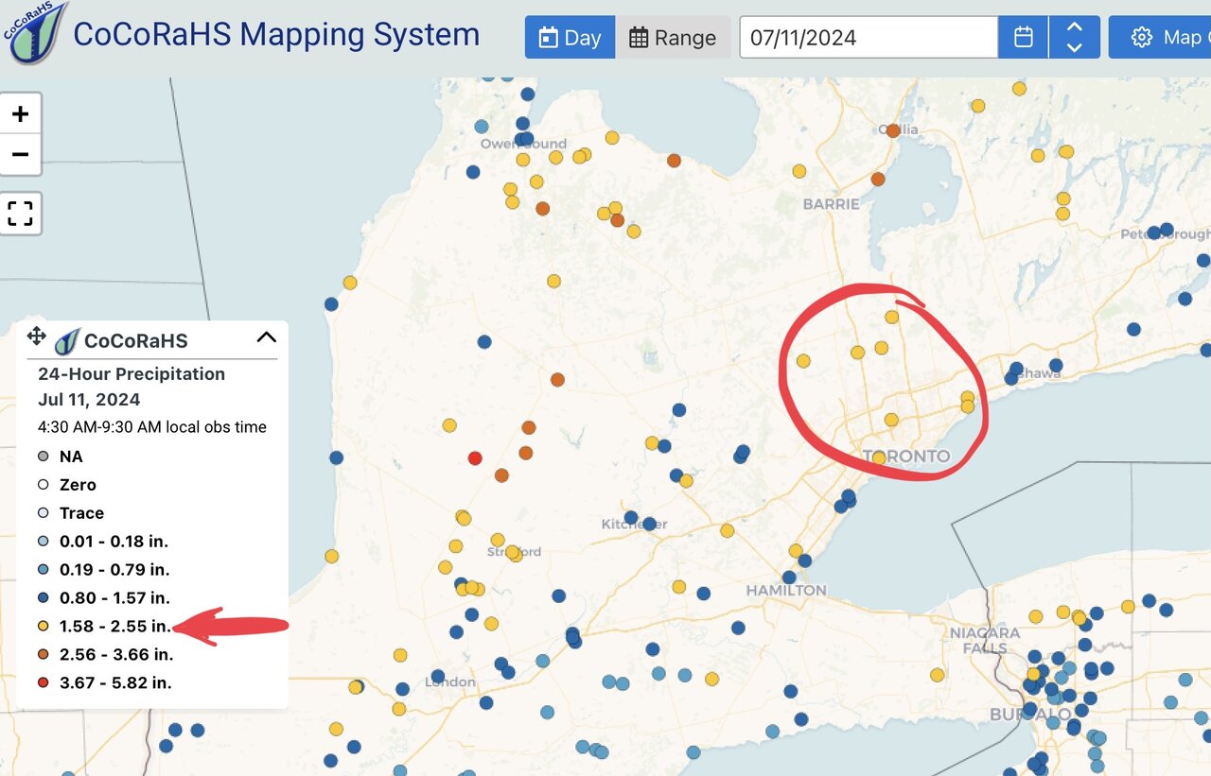Viewport: 1211px width, 776px height.
Task: Switch to Day mode
Action: pos(570,37)
